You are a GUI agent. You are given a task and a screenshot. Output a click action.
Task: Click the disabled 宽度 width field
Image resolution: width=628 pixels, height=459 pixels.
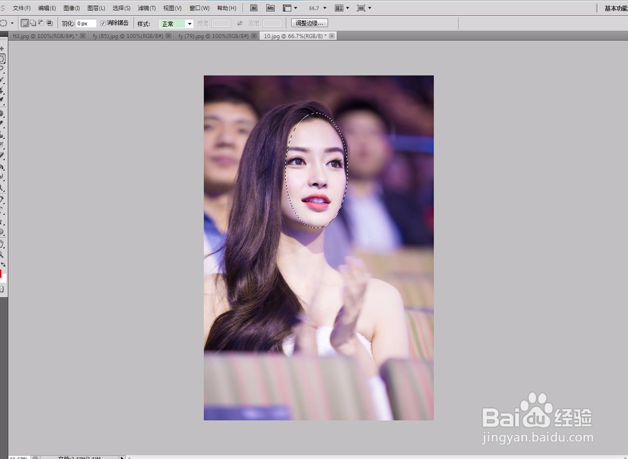221,24
